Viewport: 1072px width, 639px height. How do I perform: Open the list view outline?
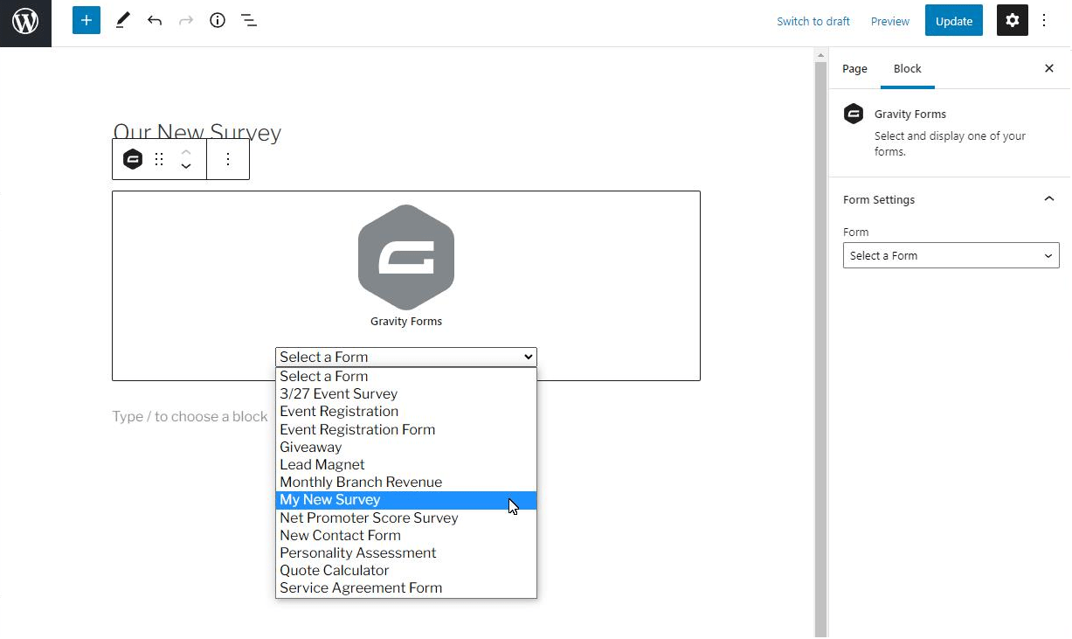pyautogui.click(x=249, y=20)
